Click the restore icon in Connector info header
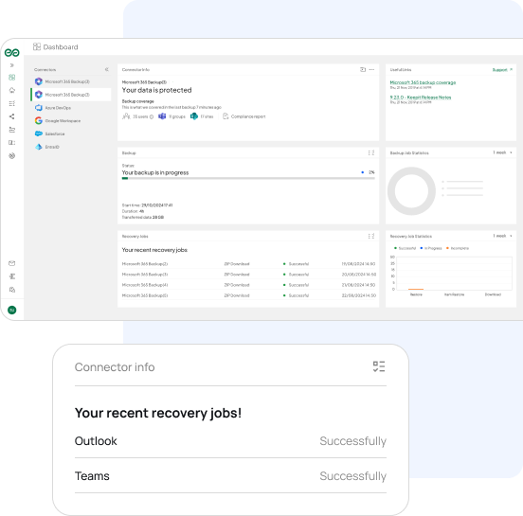523x516 pixels. pos(363,70)
